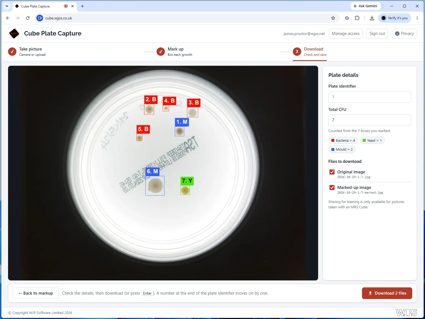Image resolution: width=425 pixels, height=319 pixels.
Task: Click the 2. B bacteria label on the plate
Action: pos(151,99)
